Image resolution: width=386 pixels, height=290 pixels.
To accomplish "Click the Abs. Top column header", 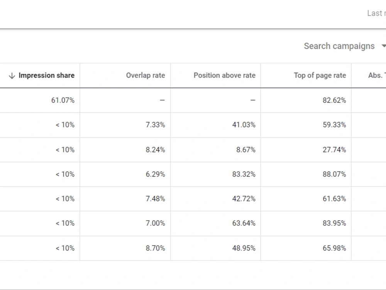I will tap(377, 75).
